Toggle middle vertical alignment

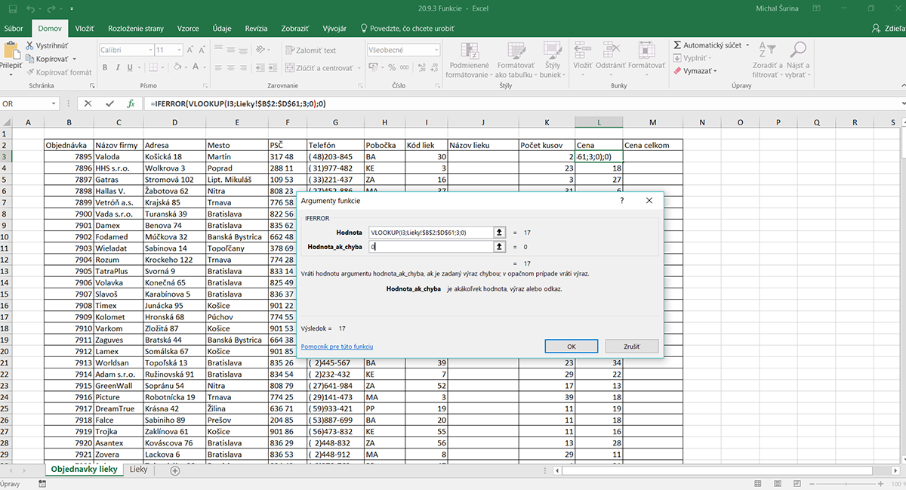230,50
